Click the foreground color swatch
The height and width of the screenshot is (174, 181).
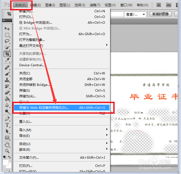[x=6, y=163]
